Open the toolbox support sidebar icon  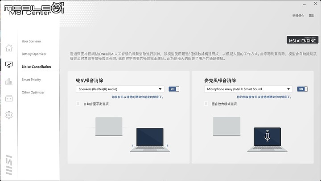[9, 98]
